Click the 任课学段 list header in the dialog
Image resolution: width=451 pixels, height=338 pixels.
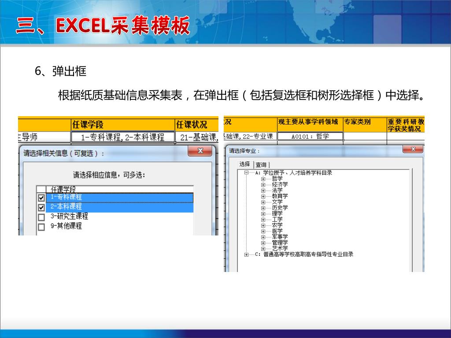click(120, 189)
